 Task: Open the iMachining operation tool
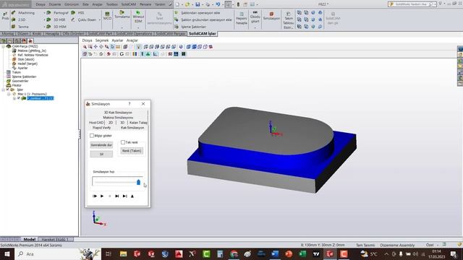(23, 13)
